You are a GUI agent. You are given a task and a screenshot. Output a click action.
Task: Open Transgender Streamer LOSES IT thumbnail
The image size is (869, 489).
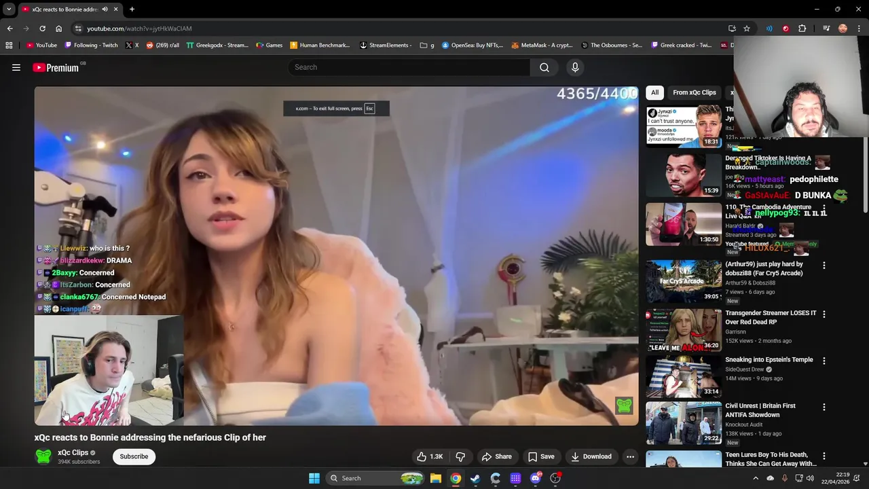point(684,330)
